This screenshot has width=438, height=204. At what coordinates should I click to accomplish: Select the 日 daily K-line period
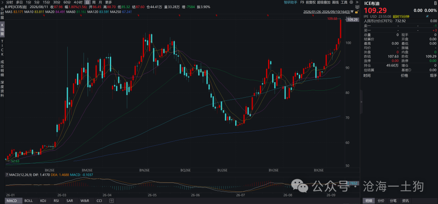pyautogui.click(x=88, y=2)
